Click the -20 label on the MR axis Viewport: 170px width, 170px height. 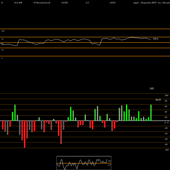(166, 128)
